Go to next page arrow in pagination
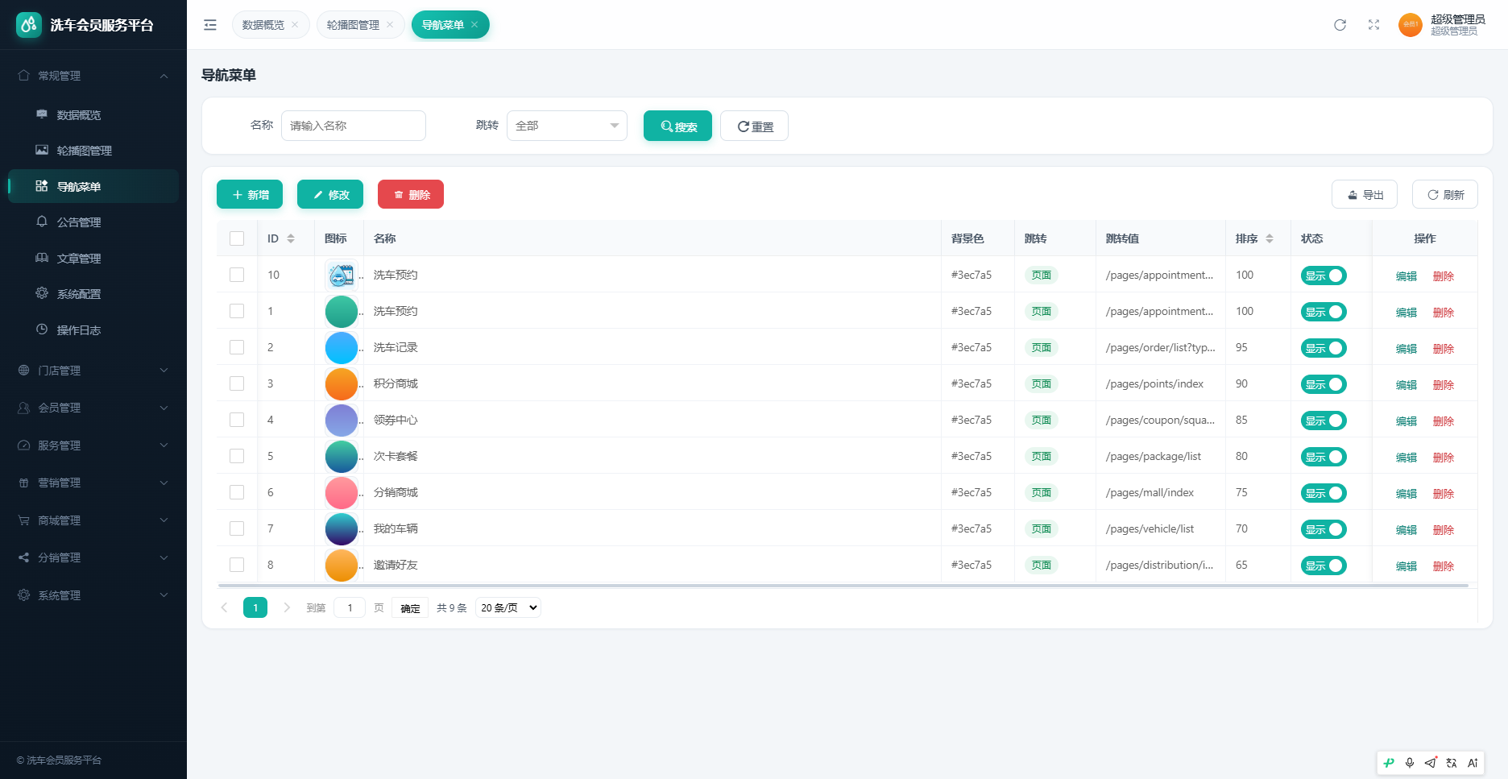The image size is (1508, 779). (286, 607)
